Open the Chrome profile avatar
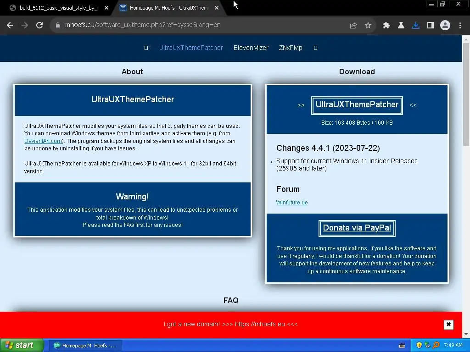This screenshot has width=470, height=352. [445, 26]
